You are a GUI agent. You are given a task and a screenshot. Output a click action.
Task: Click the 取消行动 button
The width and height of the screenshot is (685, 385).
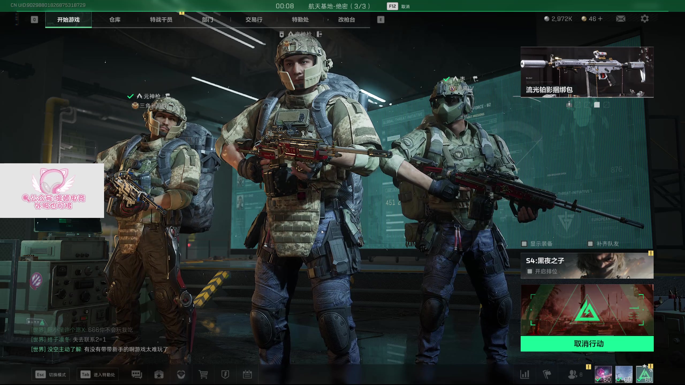[x=587, y=344]
